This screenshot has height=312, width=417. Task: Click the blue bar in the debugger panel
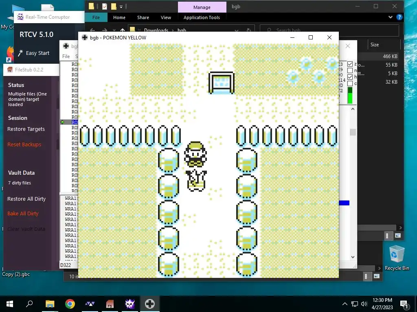344,203
